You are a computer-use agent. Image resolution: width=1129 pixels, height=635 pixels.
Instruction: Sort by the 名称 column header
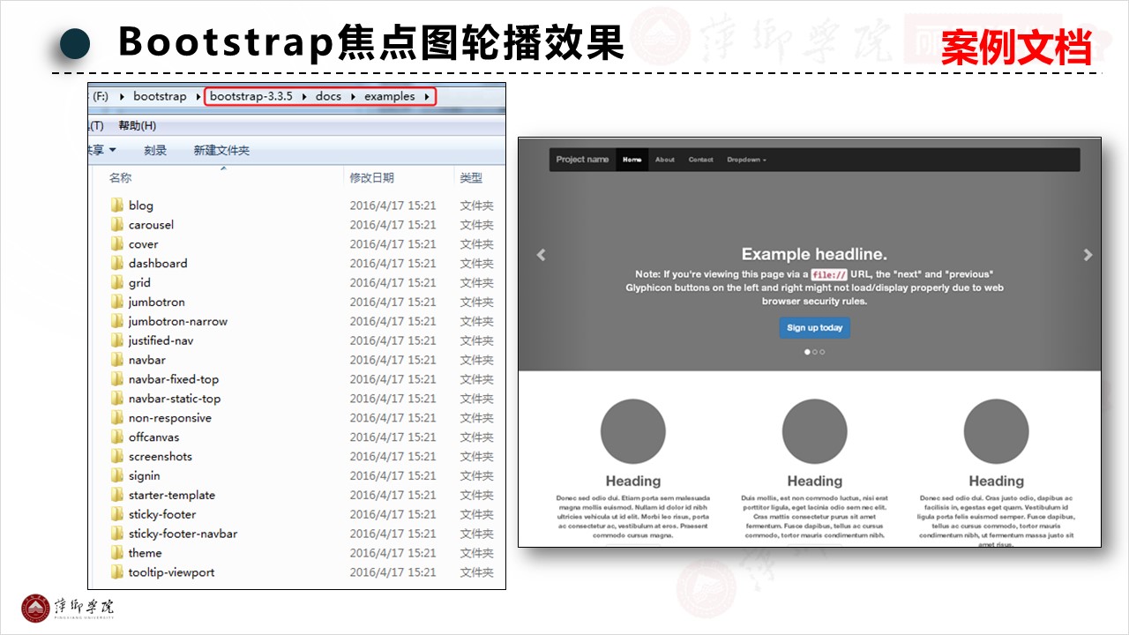click(120, 177)
